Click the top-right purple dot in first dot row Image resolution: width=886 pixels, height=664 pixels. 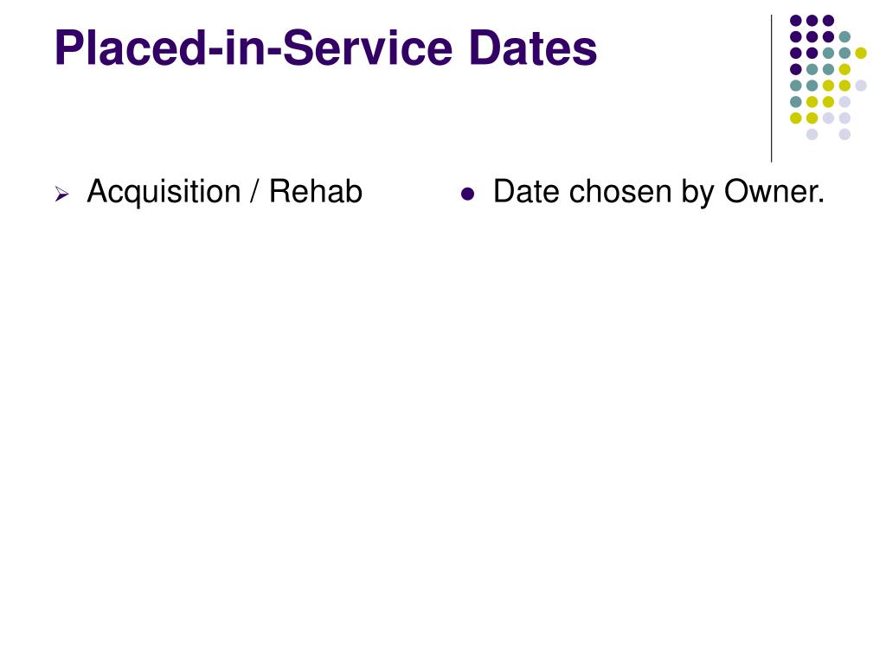pos(828,21)
